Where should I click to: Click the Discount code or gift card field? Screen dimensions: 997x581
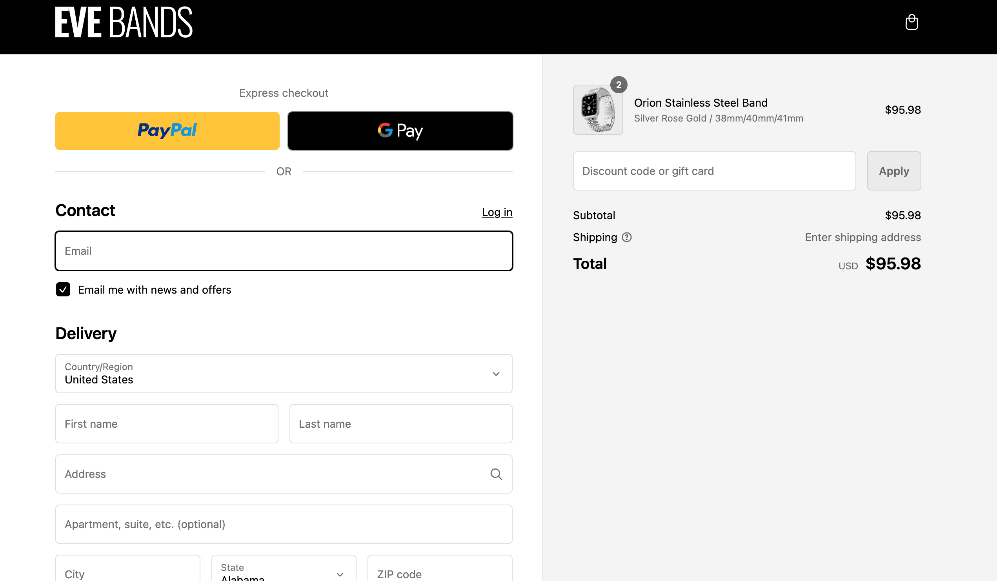click(x=714, y=171)
